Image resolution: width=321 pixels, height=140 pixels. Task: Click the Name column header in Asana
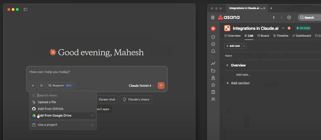click(x=228, y=56)
